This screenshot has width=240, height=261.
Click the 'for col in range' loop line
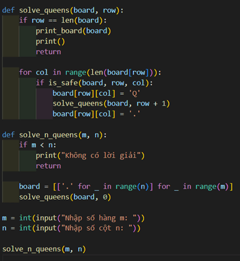[90, 72]
